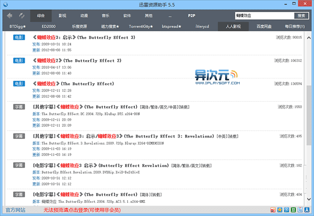The width and height of the screenshot is (314, 216).
Task: Open 《蝴蝶效应2》 movie result
Action: (77, 61)
